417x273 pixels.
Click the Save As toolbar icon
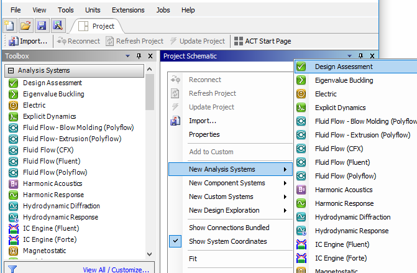[57, 25]
